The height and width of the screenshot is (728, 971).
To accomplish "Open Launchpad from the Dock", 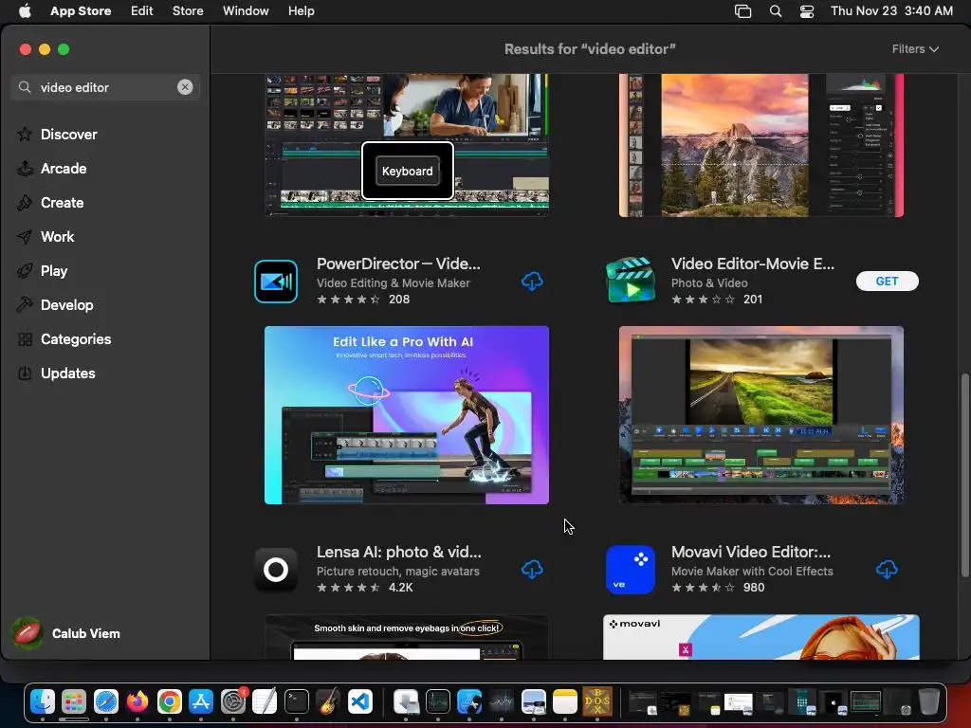I will (x=74, y=702).
